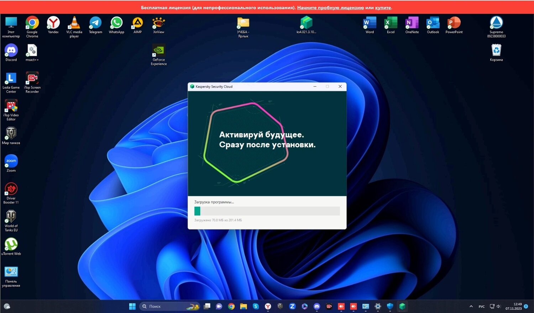Open the Windows Start menu
Screen dimensions: 534x313
[132, 306]
